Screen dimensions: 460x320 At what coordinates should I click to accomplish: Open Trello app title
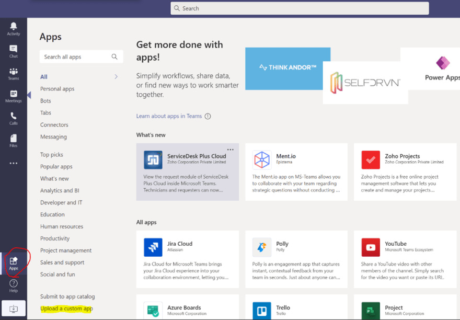pos(283,307)
